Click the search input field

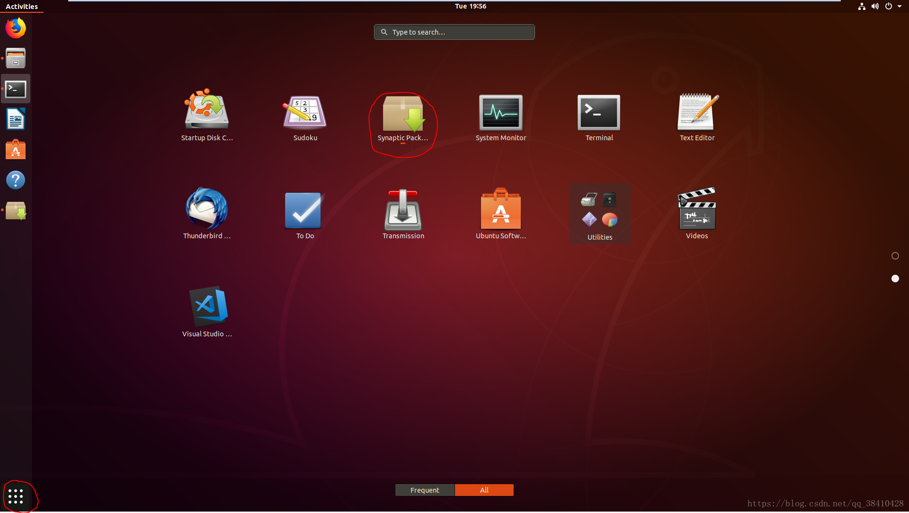pyautogui.click(x=454, y=32)
